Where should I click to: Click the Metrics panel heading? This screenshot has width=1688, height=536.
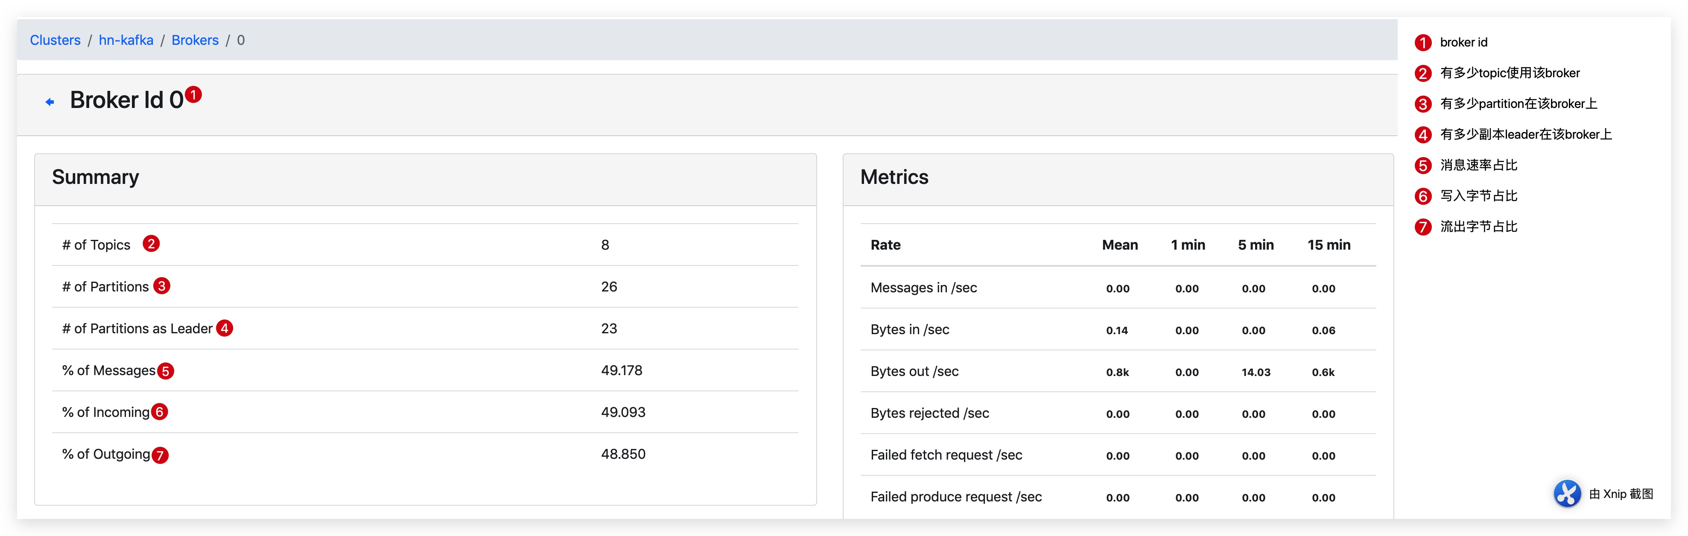pos(894,177)
